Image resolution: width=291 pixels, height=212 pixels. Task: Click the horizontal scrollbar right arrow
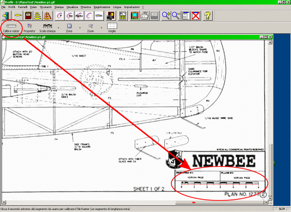coord(266,202)
